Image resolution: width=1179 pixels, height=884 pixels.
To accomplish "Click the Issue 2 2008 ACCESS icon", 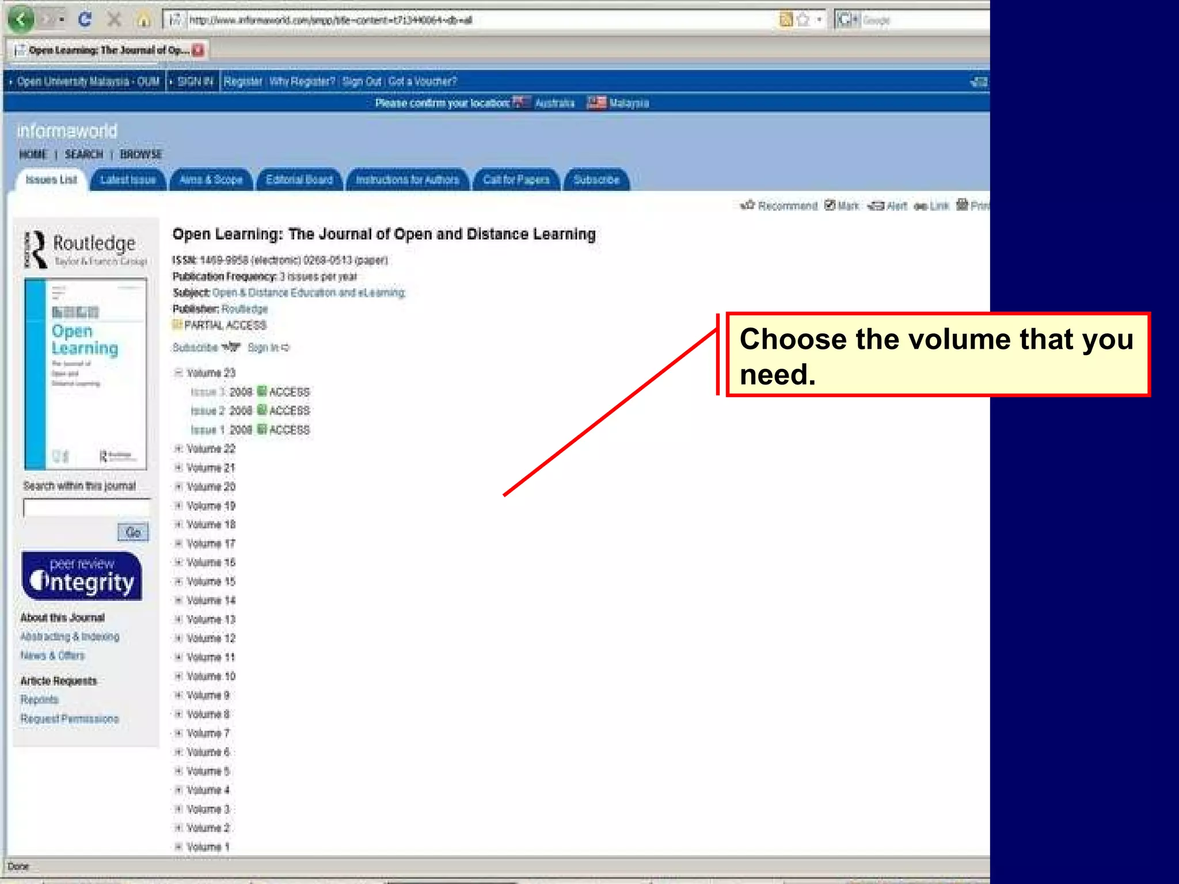I will coord(262,410).
